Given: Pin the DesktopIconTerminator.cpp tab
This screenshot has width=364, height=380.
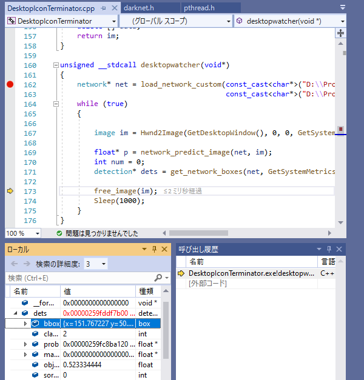Looking at the screenshot, I should (104, 8).
